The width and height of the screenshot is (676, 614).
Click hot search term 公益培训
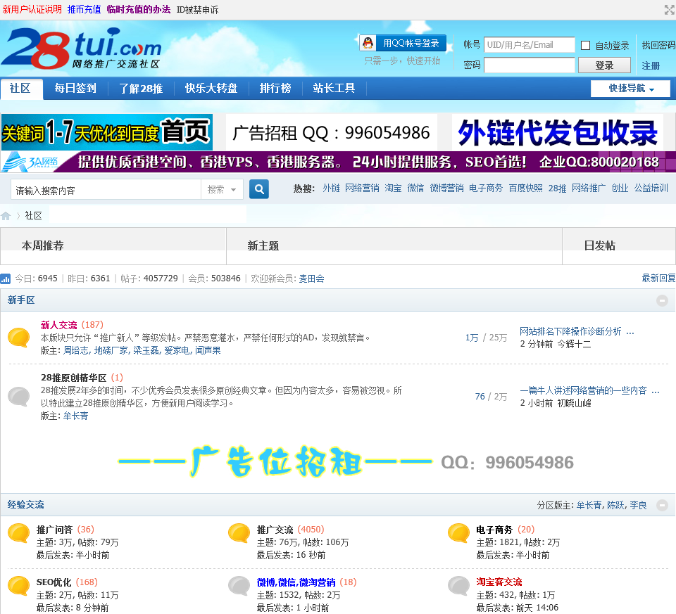coord(651,188)
